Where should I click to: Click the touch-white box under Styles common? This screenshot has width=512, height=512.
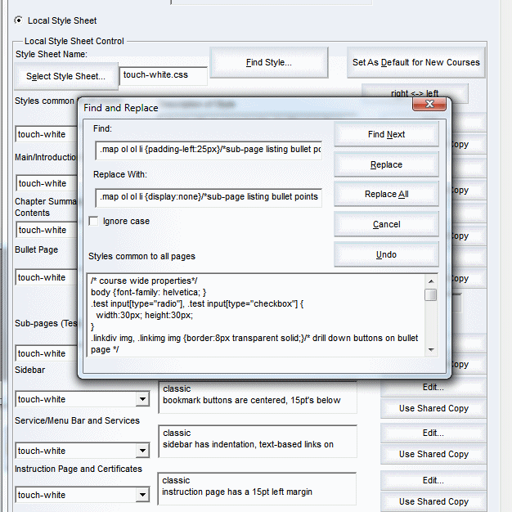pyautogui.click(x=46, y=134)
